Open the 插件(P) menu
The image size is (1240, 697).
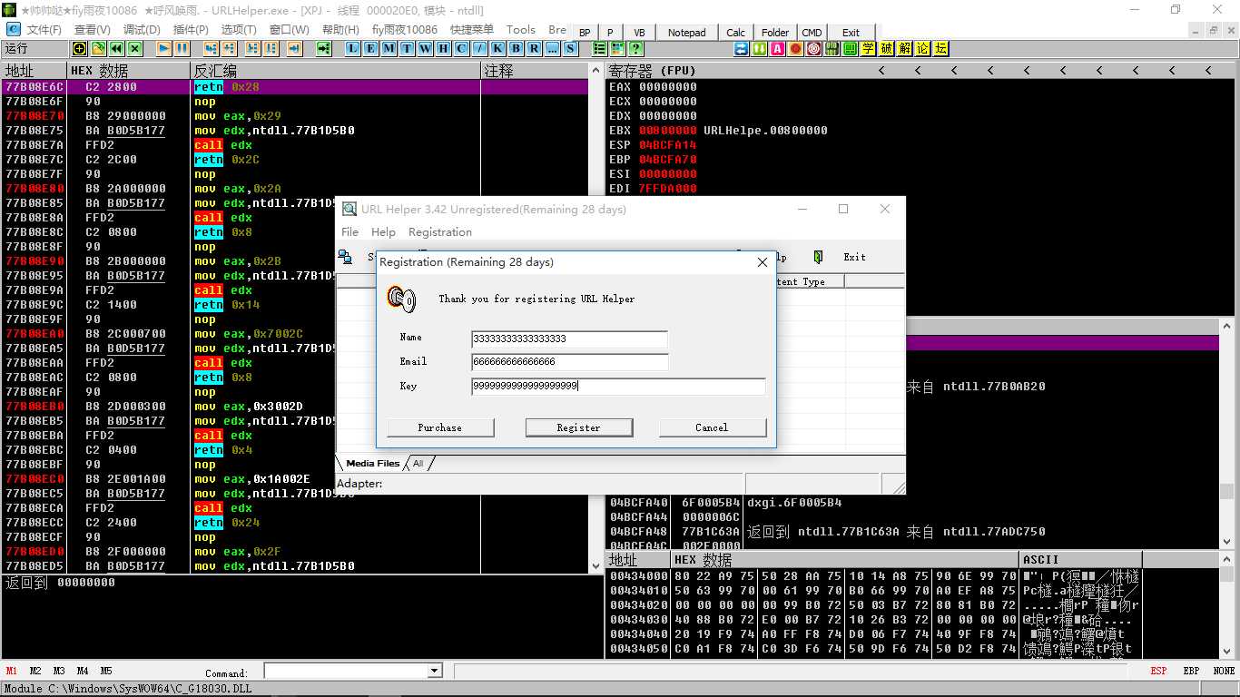click(190, 30)
